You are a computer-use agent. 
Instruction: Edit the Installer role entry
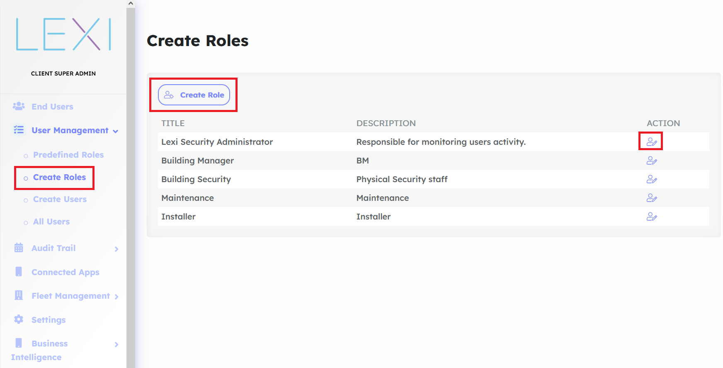pyautogui.click(x=651, y=217)
